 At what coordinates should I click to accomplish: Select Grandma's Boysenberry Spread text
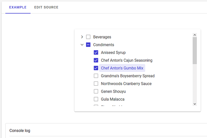pos(128,76)
